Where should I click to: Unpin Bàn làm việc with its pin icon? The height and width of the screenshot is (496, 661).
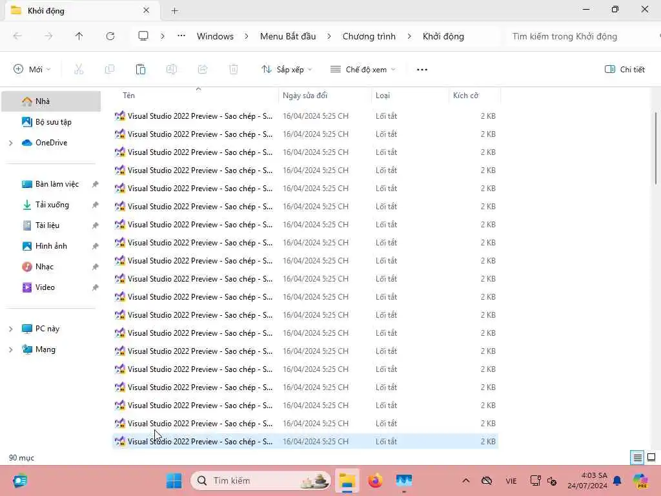click(96, 184)
